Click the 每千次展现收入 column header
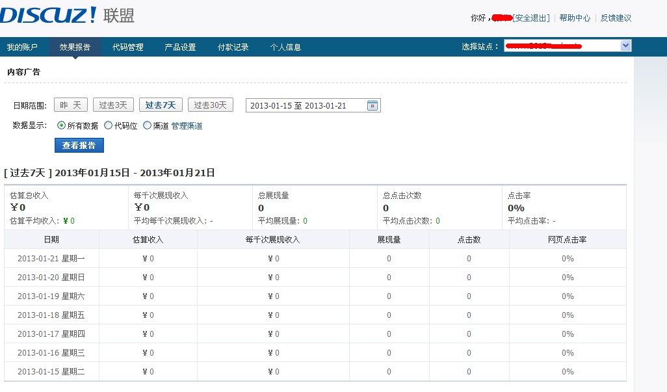This screenshot has height=392, width=667. point(272,240)
